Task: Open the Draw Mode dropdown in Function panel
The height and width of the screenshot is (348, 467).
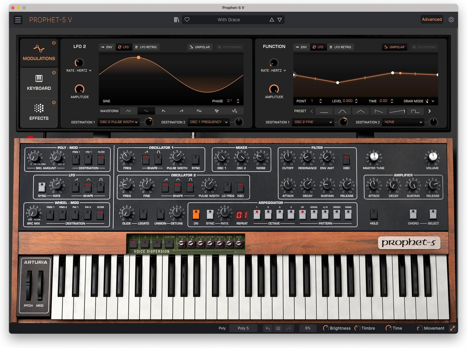Action: pos(419,101)
